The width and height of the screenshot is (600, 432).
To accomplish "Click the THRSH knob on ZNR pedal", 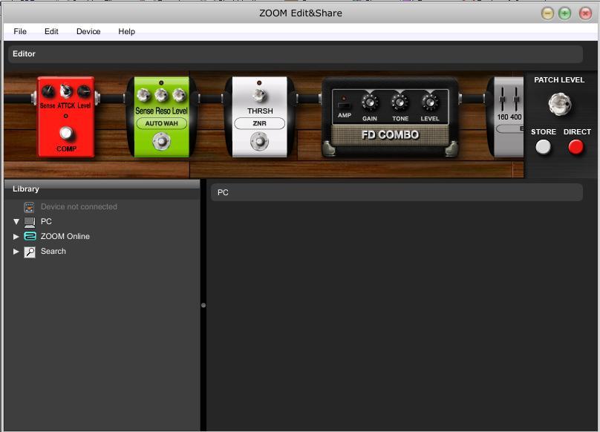I will [x=259, y=95].
